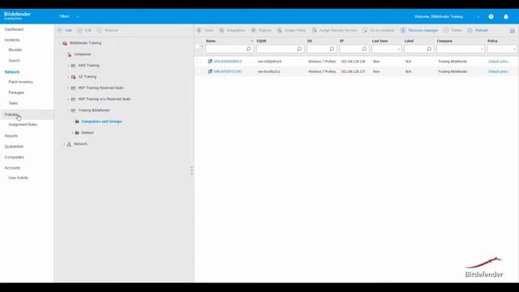Click the Edit pencil icon in tree toolbar
This screenshot has height=292, width=519.
coord(79,30)
